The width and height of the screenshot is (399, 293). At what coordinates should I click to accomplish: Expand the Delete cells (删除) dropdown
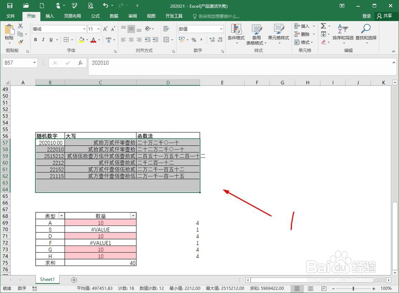tap(314, 34)
